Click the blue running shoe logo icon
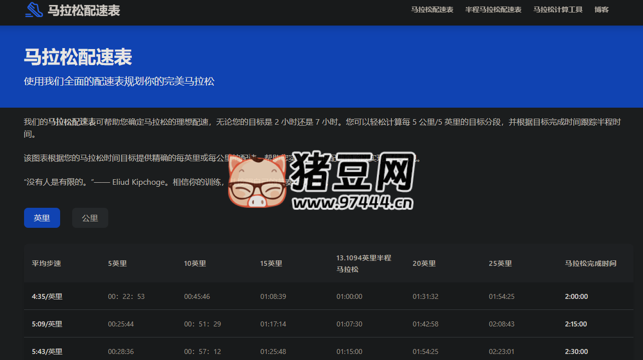The image size is (643, 360). [x=33, y=10]
